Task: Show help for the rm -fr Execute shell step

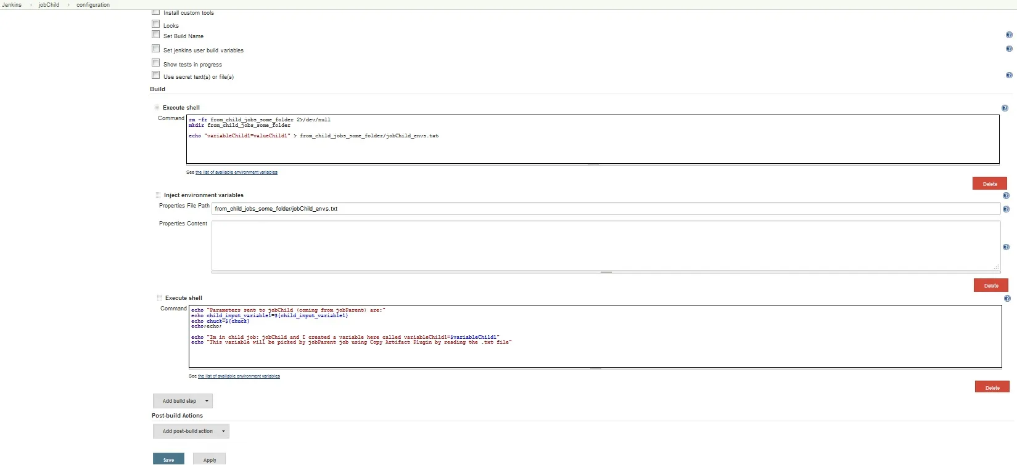Action: tap(1005, 108)
